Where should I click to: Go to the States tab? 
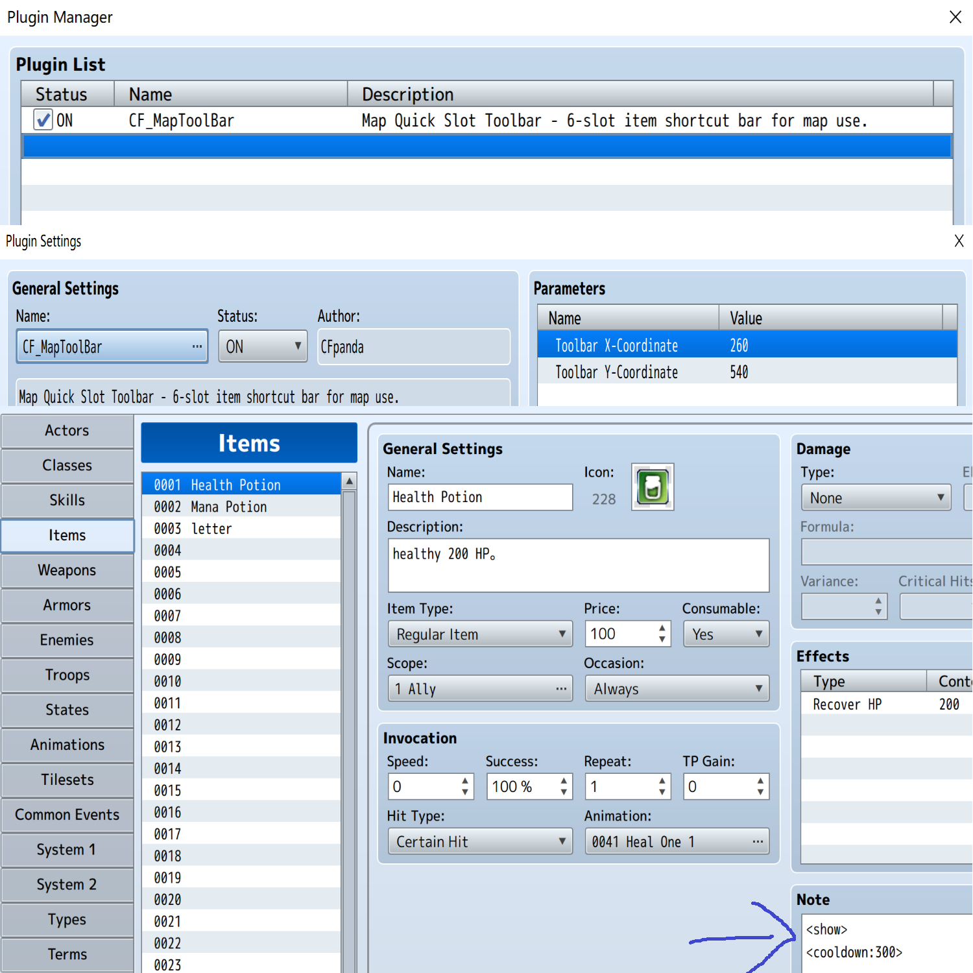pos(67,710)
